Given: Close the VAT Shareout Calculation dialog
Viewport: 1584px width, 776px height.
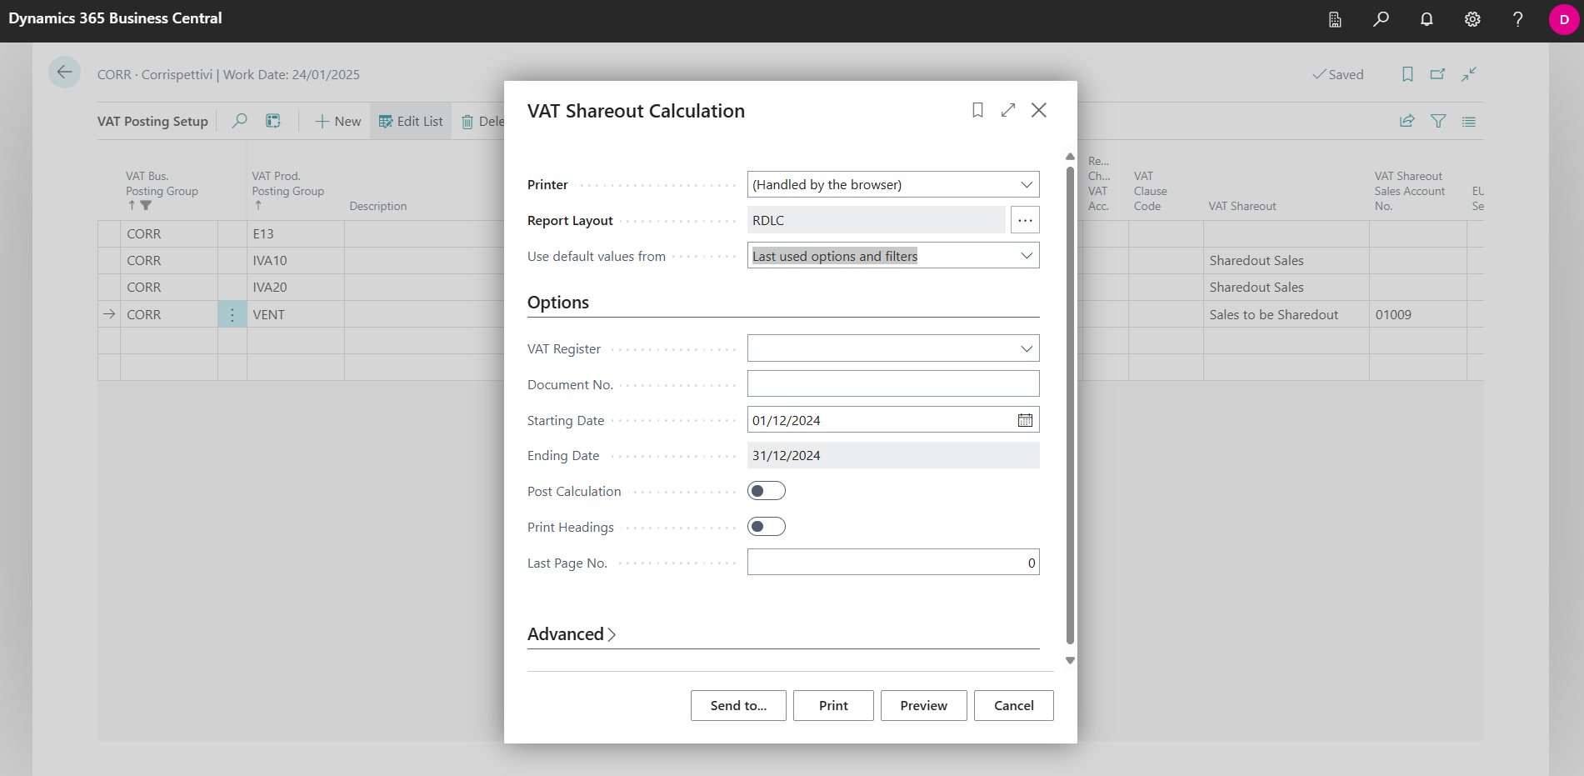Looking at the screenshot, I should tap(1039, 110).
